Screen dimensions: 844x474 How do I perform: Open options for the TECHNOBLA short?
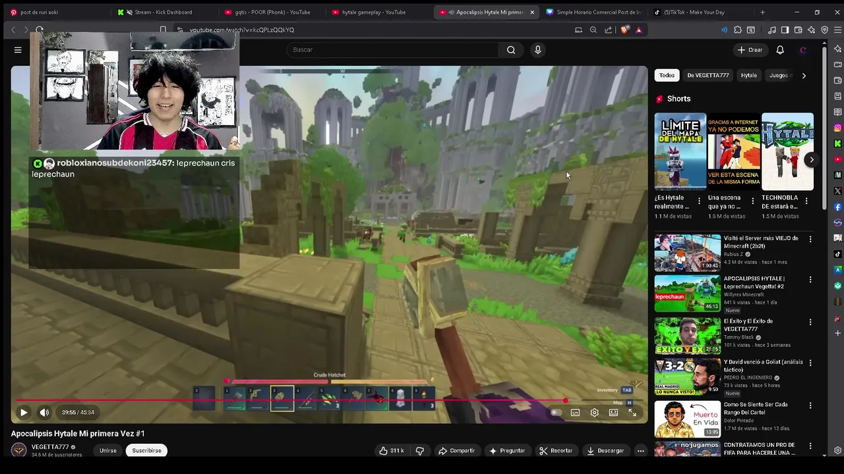pyautogui.click(x=806, y=201)
